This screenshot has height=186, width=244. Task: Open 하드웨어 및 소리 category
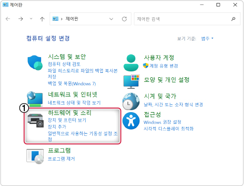click(69, 113)
